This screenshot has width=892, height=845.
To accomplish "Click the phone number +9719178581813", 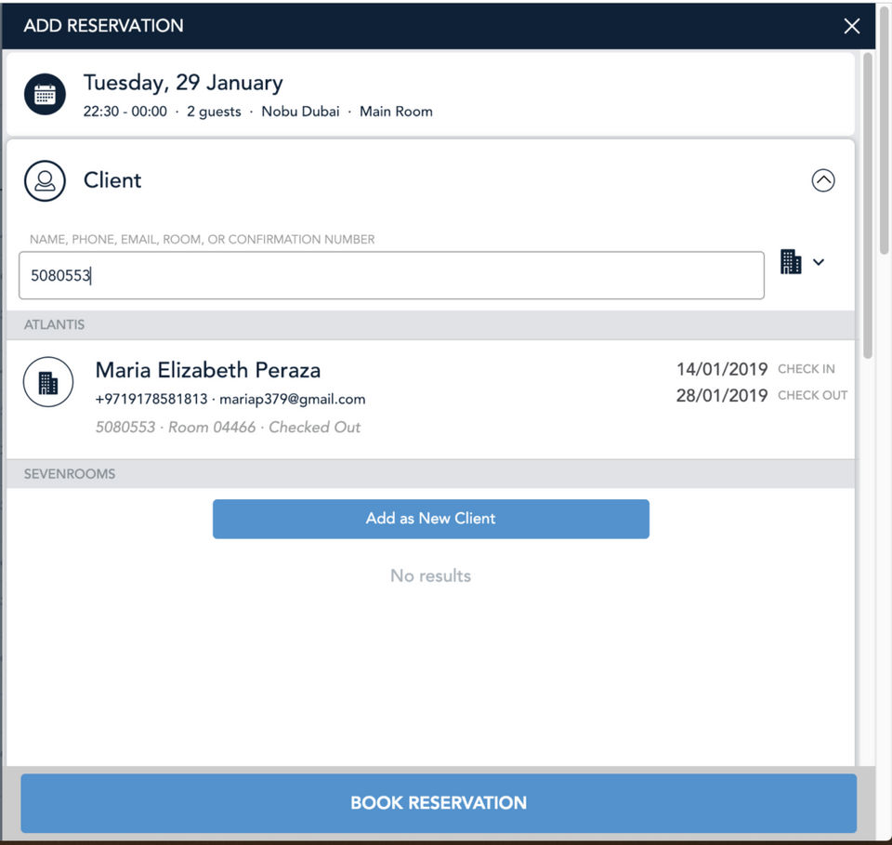I will [151, 400].
